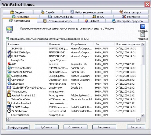151x135 pixels.
Task: Open the ПЛЮС tab
Action: (98, 17)
